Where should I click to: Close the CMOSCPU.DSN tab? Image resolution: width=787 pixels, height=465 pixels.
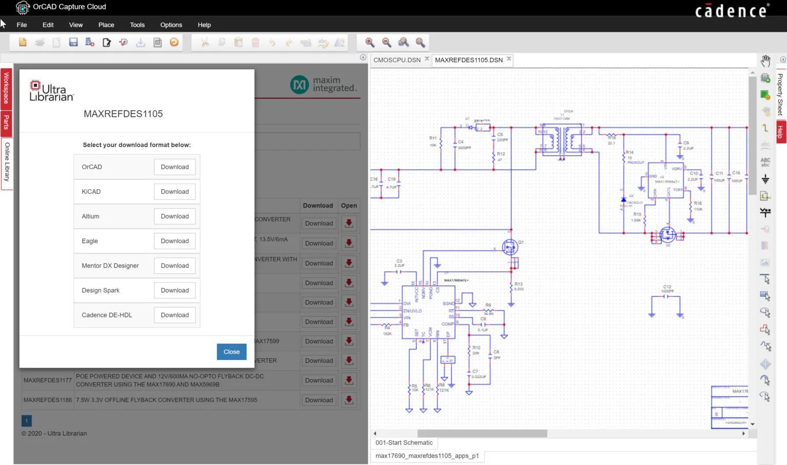click(x=427, y=59)
